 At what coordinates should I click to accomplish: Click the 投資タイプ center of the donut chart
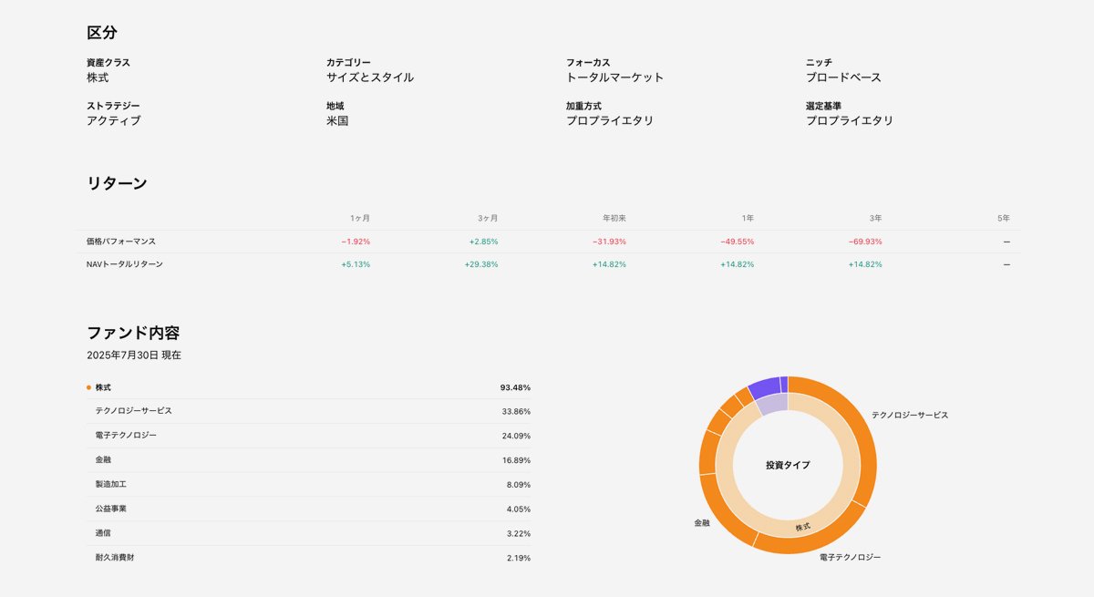(x=788, y=465)
